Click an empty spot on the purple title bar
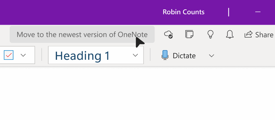 [x=79, y=12]
